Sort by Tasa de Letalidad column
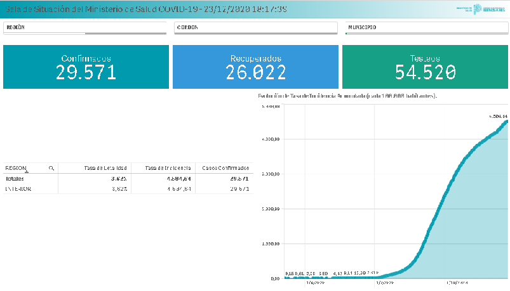Image resolution: width=510 pixels, height=291 pixels. 105,168
